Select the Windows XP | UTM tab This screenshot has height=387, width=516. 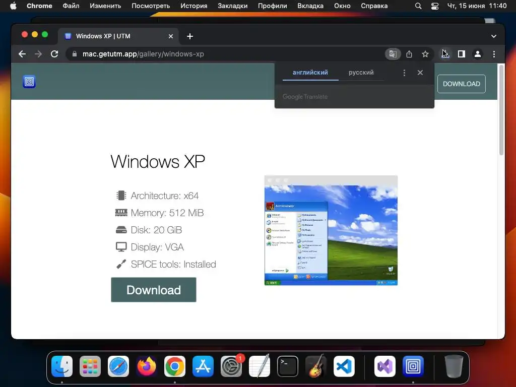118,36
